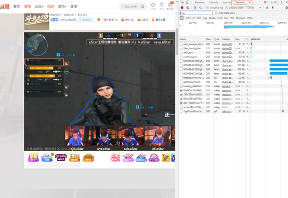Sort requests by the Name column header
Viewport: 288px width, 198px height.
(x=192, y=39)
